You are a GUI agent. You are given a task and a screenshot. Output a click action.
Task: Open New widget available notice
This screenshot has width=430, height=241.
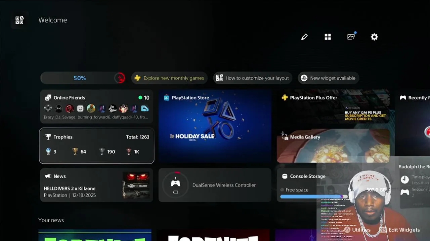point(329,78)
